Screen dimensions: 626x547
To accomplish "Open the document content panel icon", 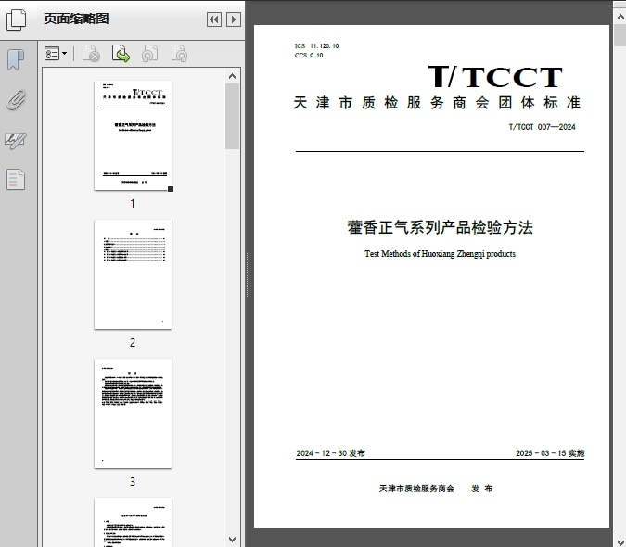I will point(16,179).
